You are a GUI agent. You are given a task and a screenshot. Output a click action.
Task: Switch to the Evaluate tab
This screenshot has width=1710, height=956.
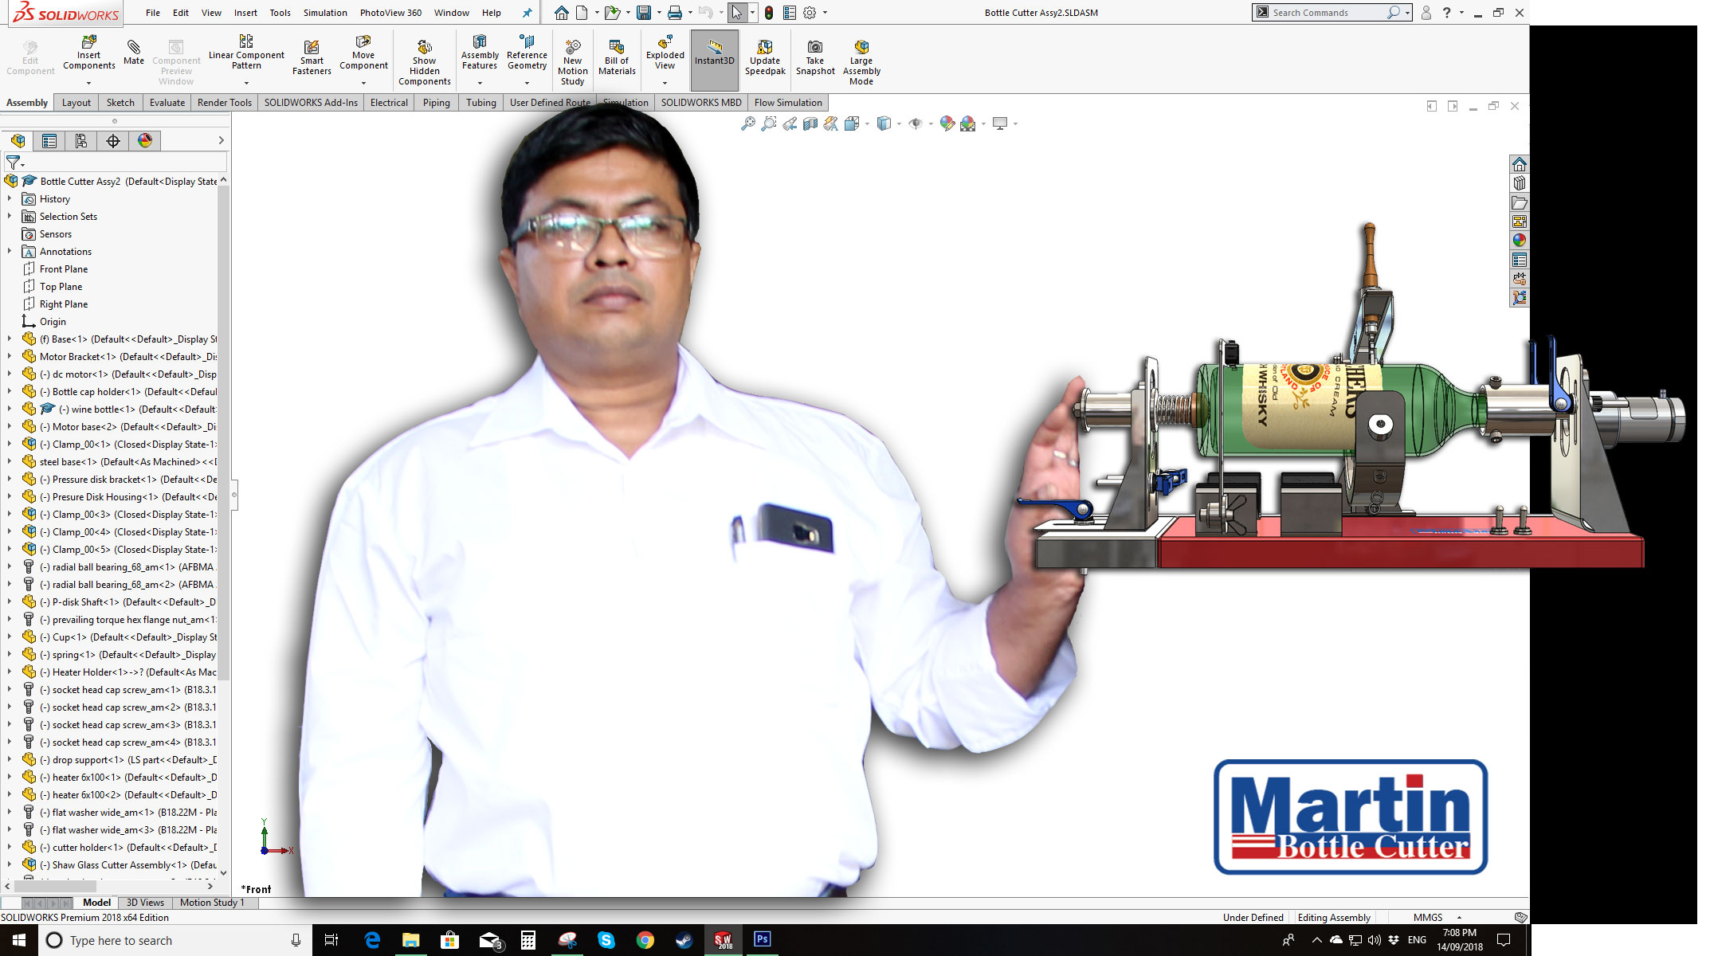167,103
